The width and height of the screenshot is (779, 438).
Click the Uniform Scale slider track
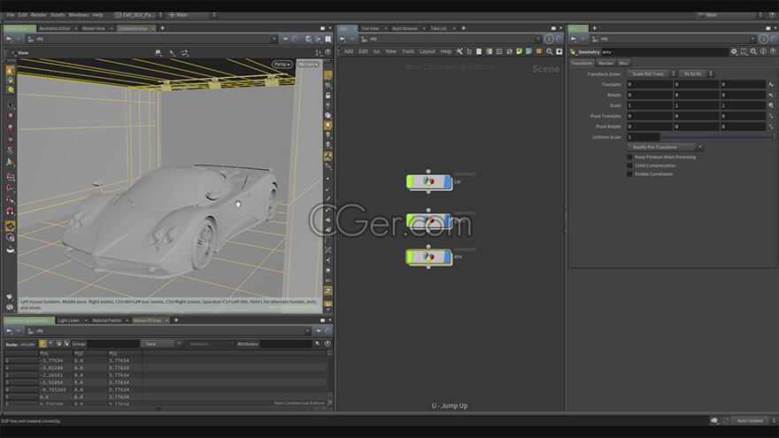(x=717, y=137)
